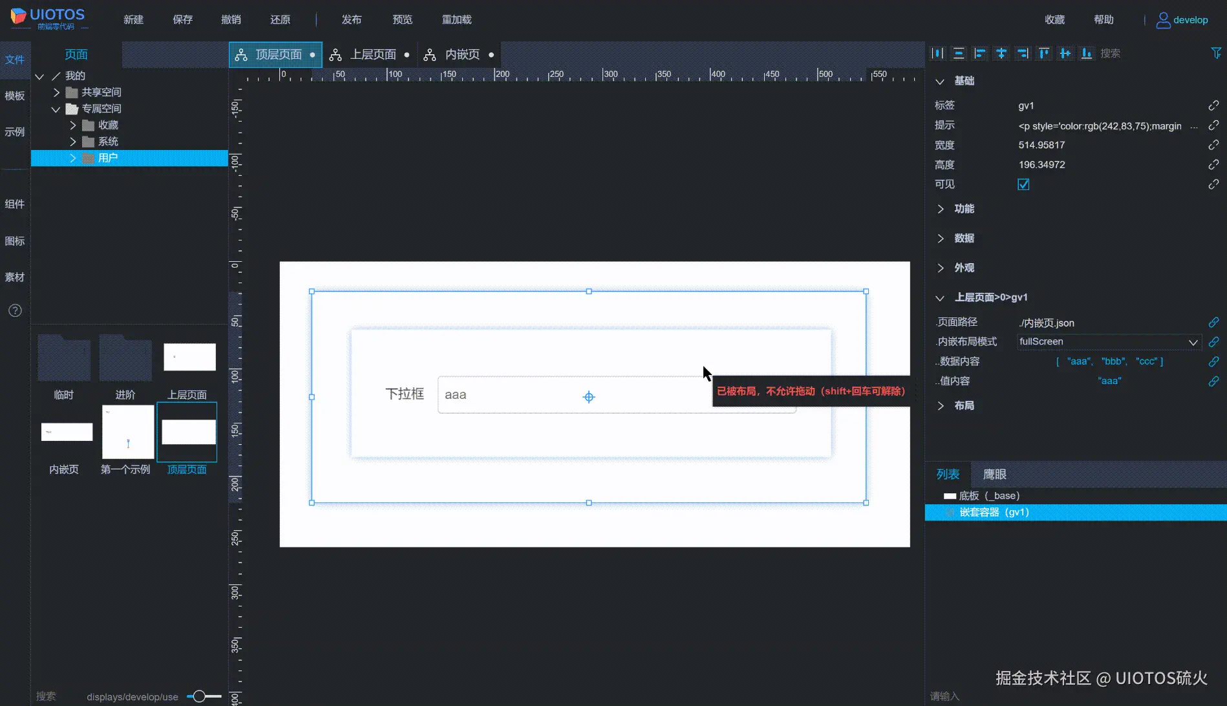1227x706 pixels.
Task: Click the distribute horizontally icon
Action: click(937, 54)
